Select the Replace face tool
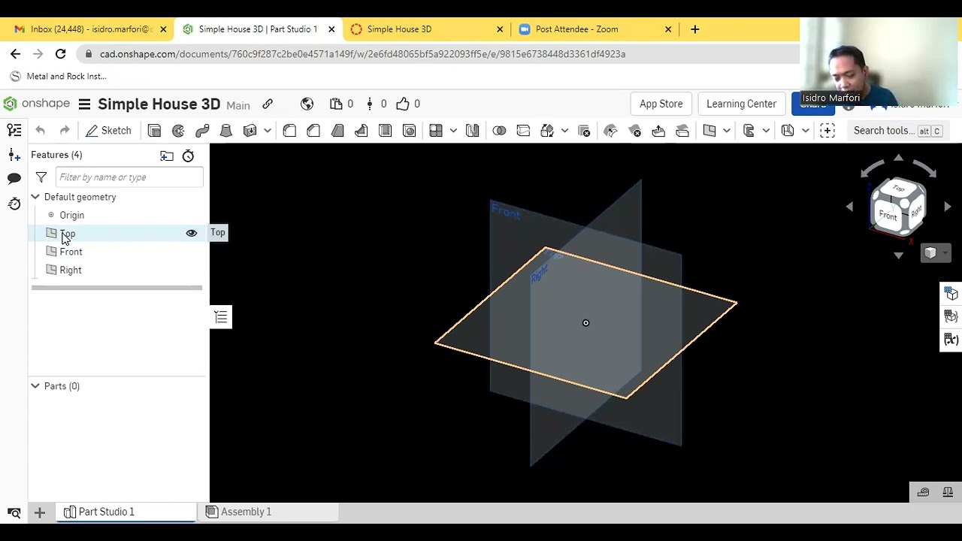 tap(682, 131)
